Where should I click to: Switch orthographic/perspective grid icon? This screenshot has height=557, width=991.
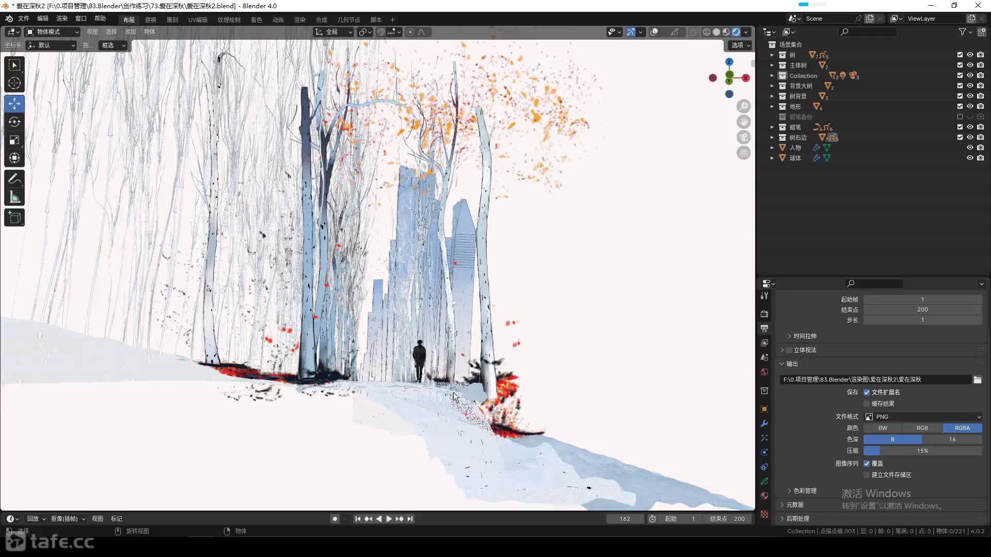pyautogui.click(x=744, y=153)
